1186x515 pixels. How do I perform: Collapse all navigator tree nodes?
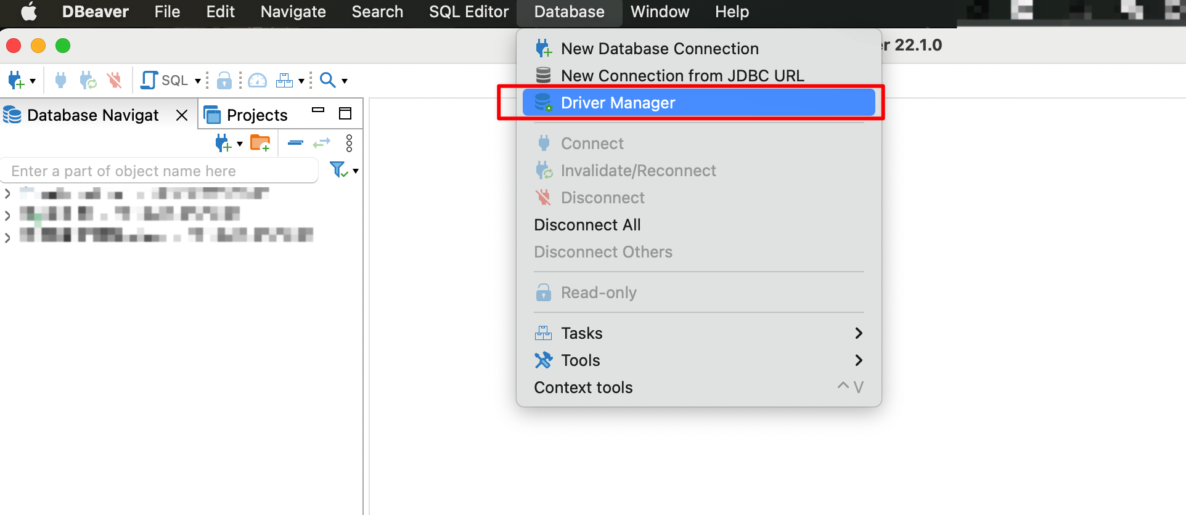[296, 143]
